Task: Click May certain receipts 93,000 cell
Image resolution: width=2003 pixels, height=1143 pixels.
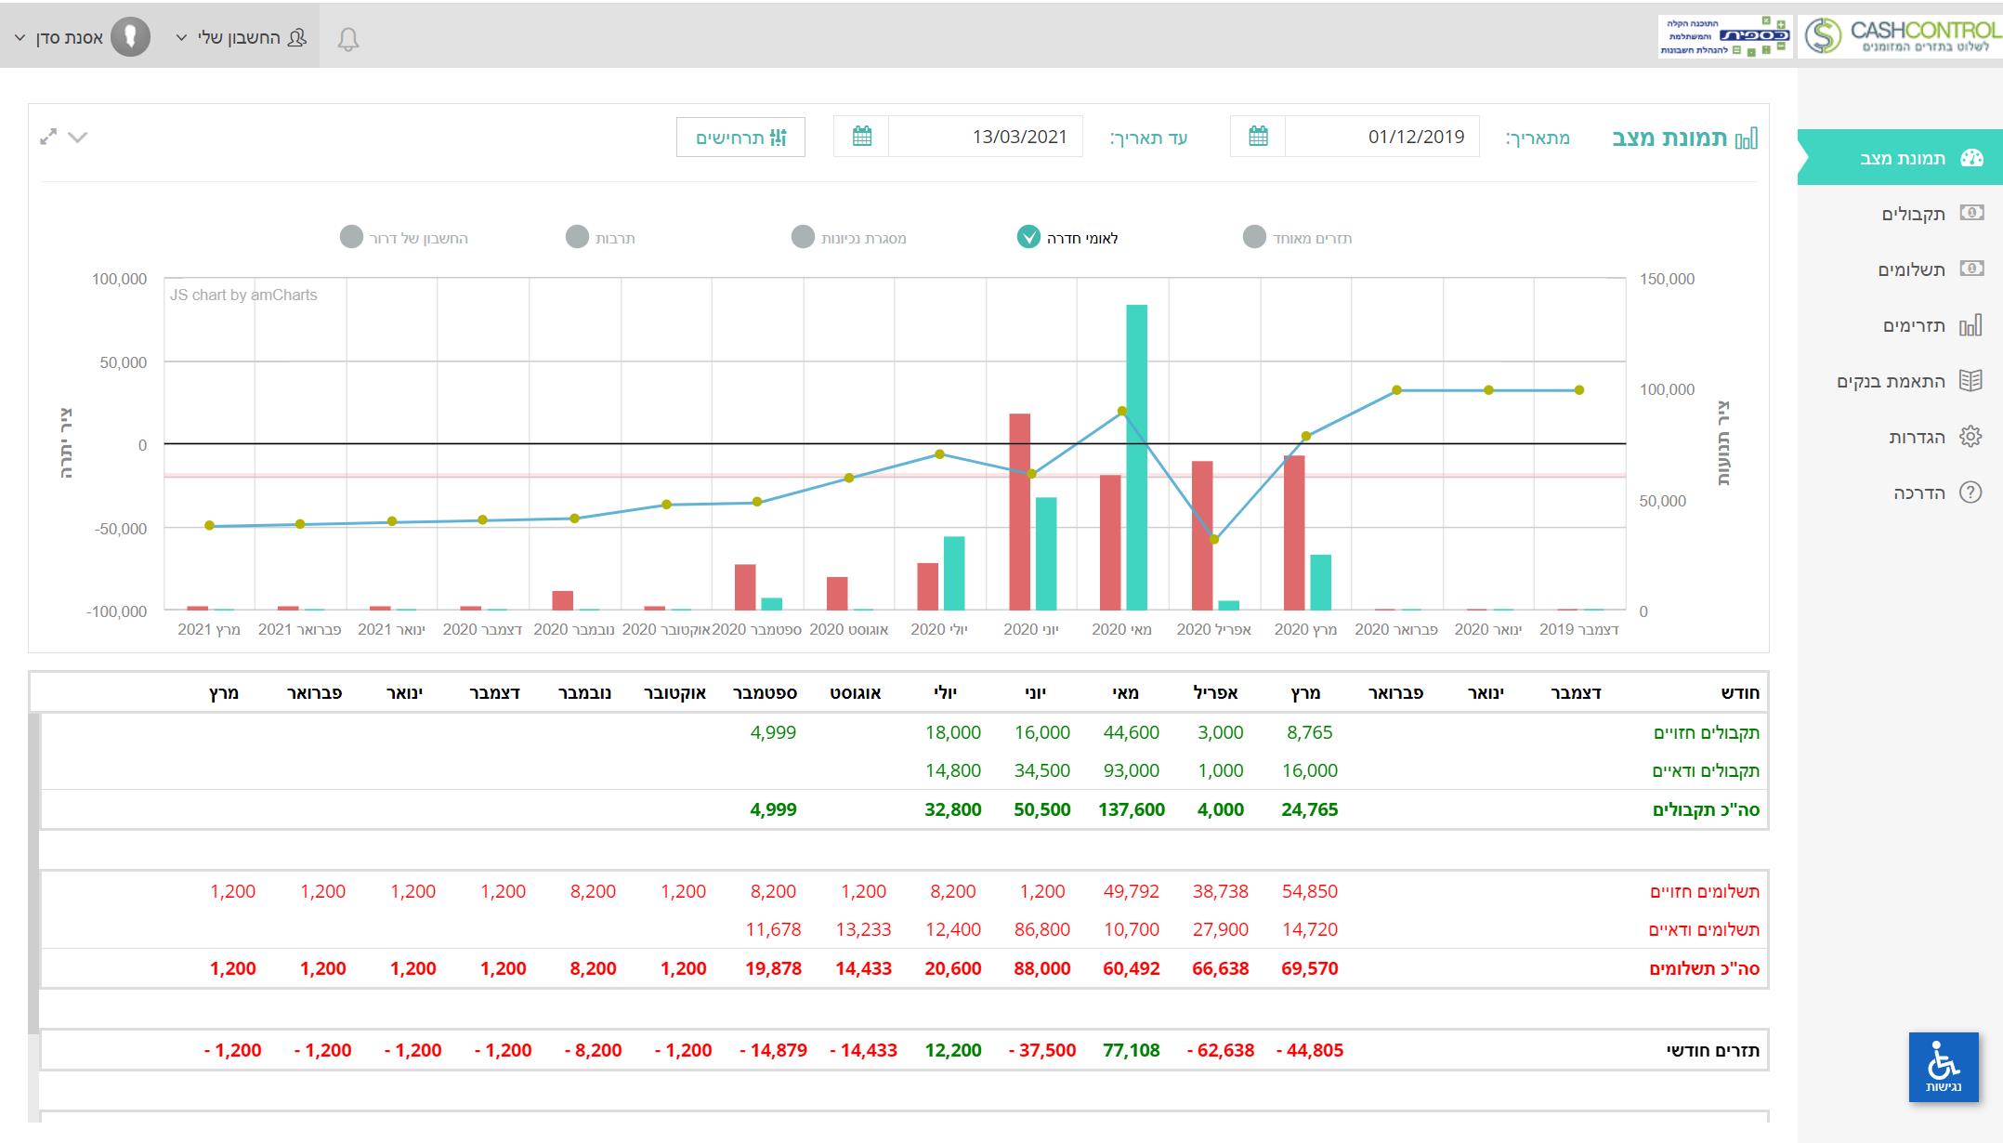Action: pyautogui.click(x=1131, y=770)
